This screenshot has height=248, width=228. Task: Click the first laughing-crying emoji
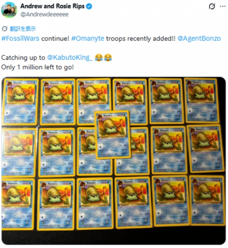[x=99, y=58]
